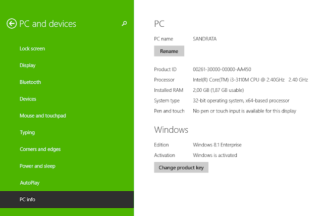Click the System type label

click(167, 101)
